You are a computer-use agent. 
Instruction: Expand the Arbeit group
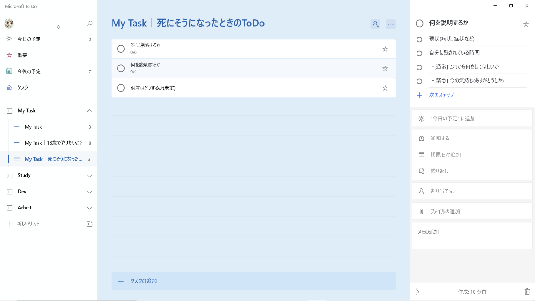click(89, 208)
